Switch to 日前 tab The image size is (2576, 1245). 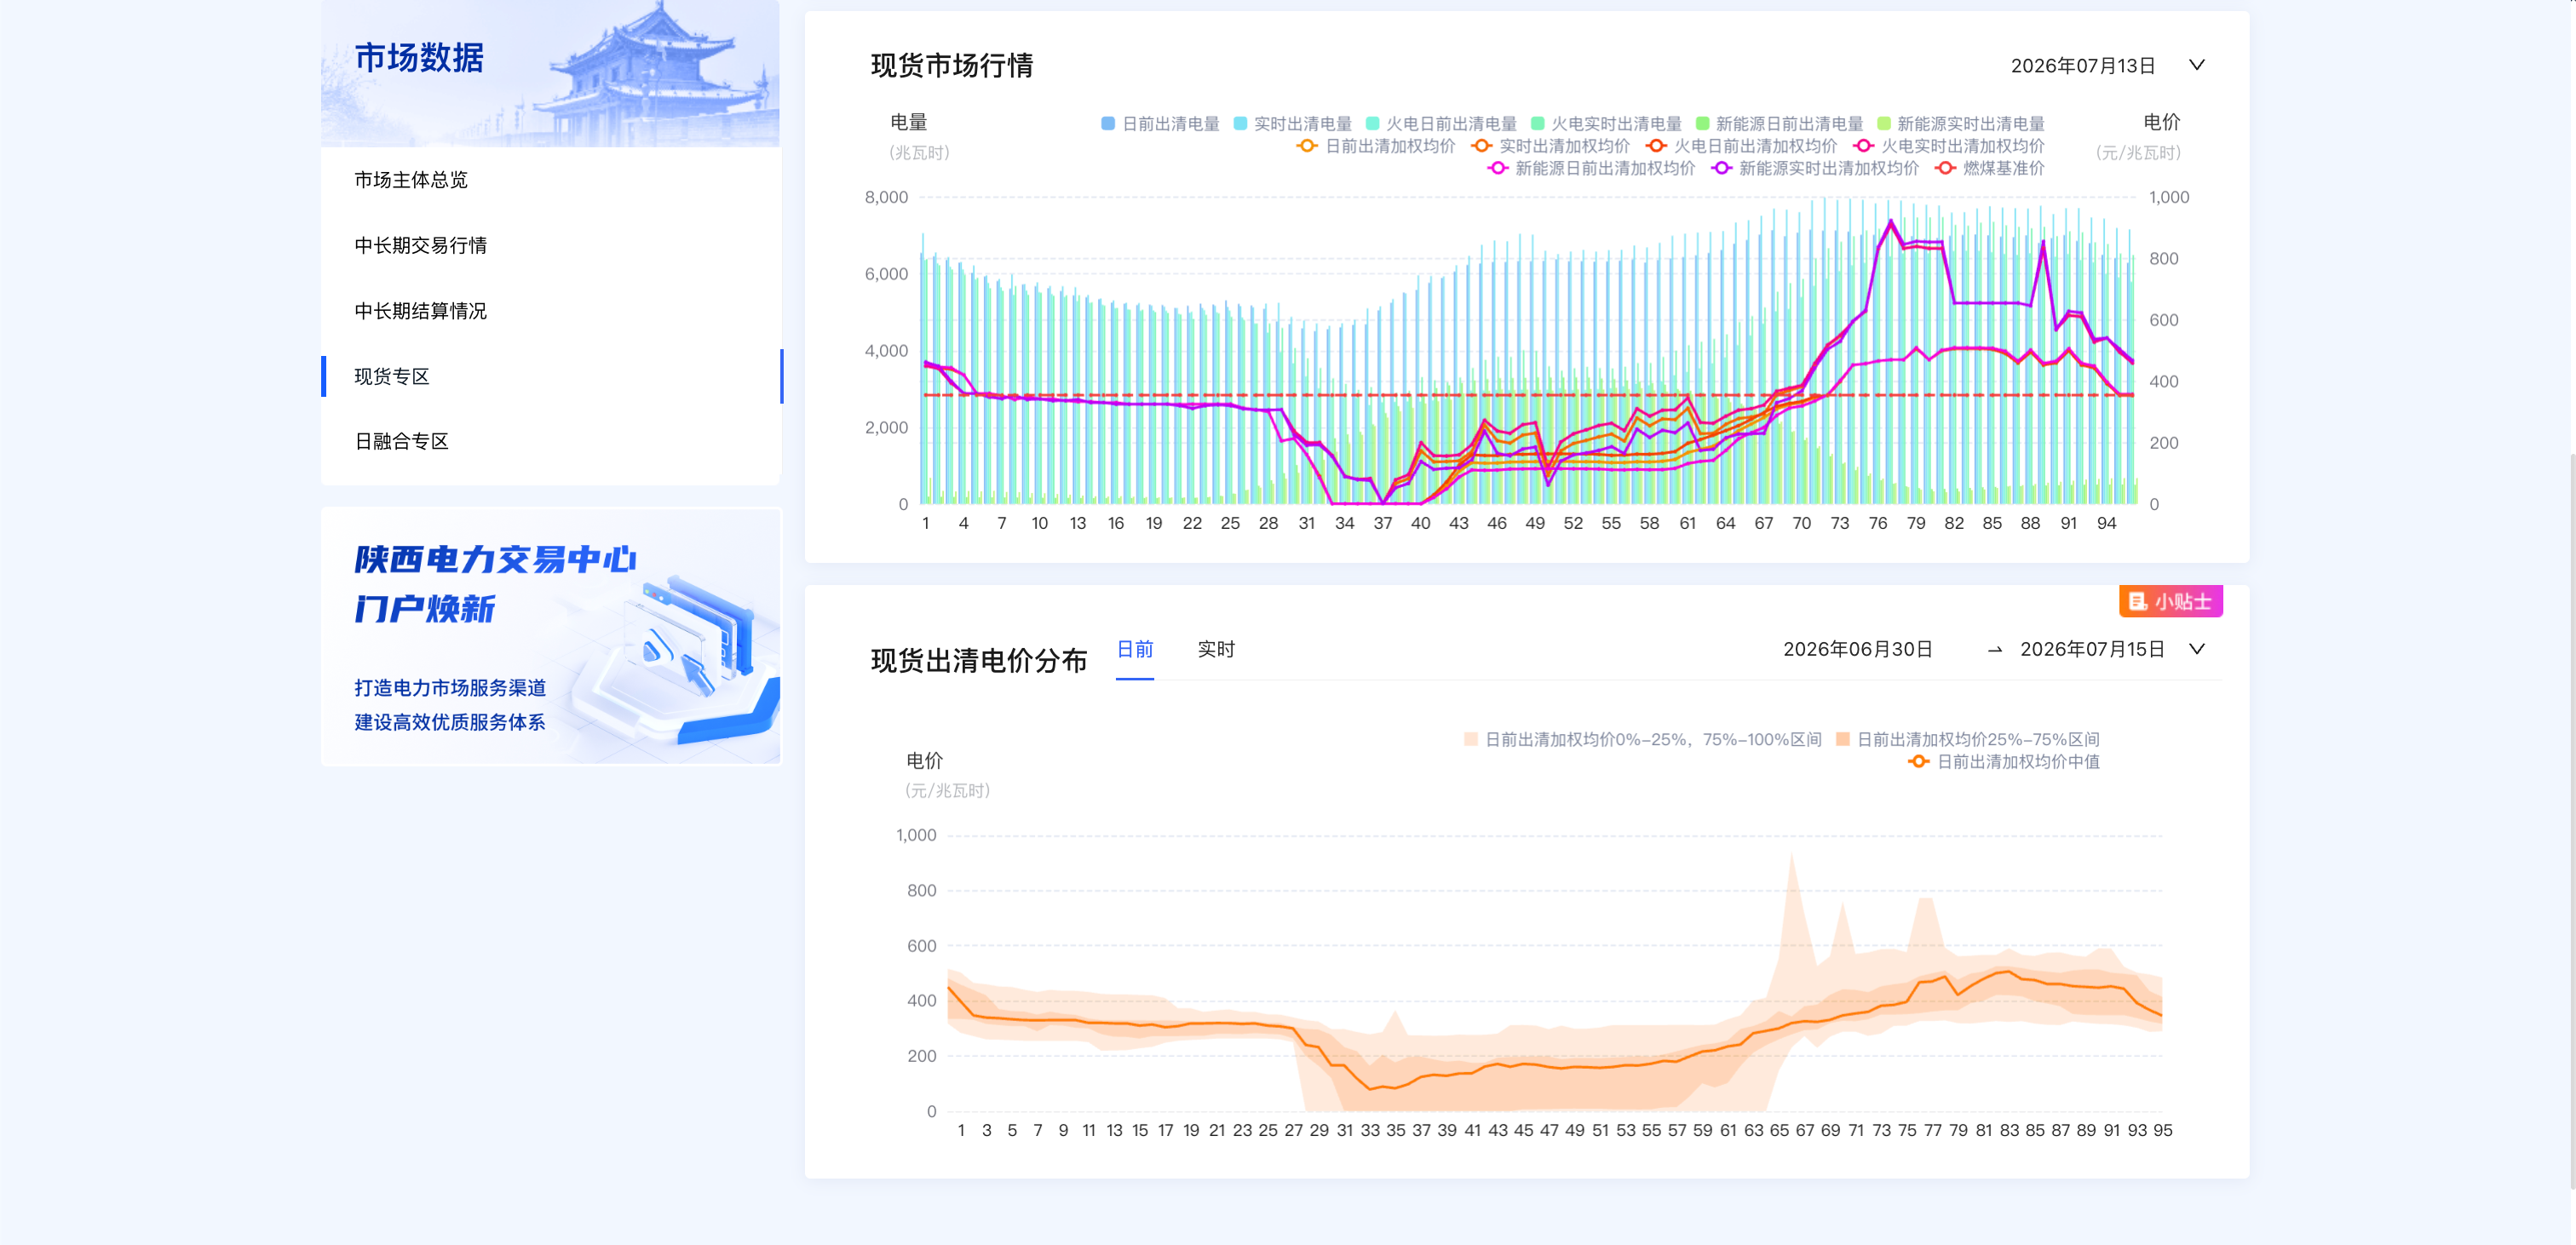pyautogui.click(x=1134, y=650)
